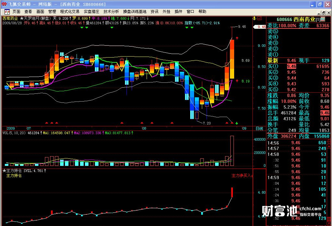Restore the inner chart window
Viewport: 332px width, 226px height.
click(x=324, y=13)
